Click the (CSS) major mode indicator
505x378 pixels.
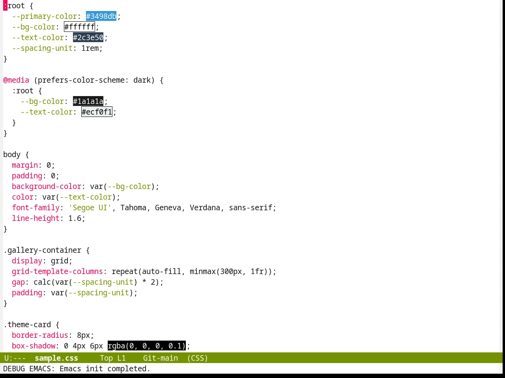coord(197,358)
